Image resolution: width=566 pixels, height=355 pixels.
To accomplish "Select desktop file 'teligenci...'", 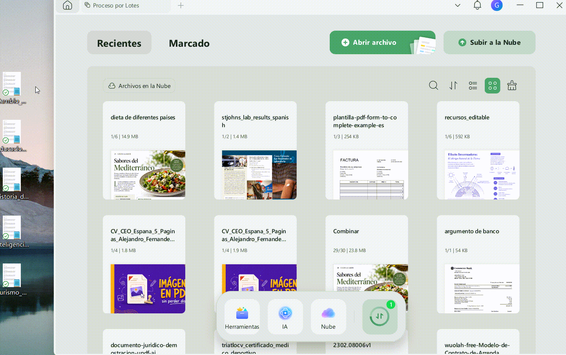I will pyautogui.click(x=12, y=232).
